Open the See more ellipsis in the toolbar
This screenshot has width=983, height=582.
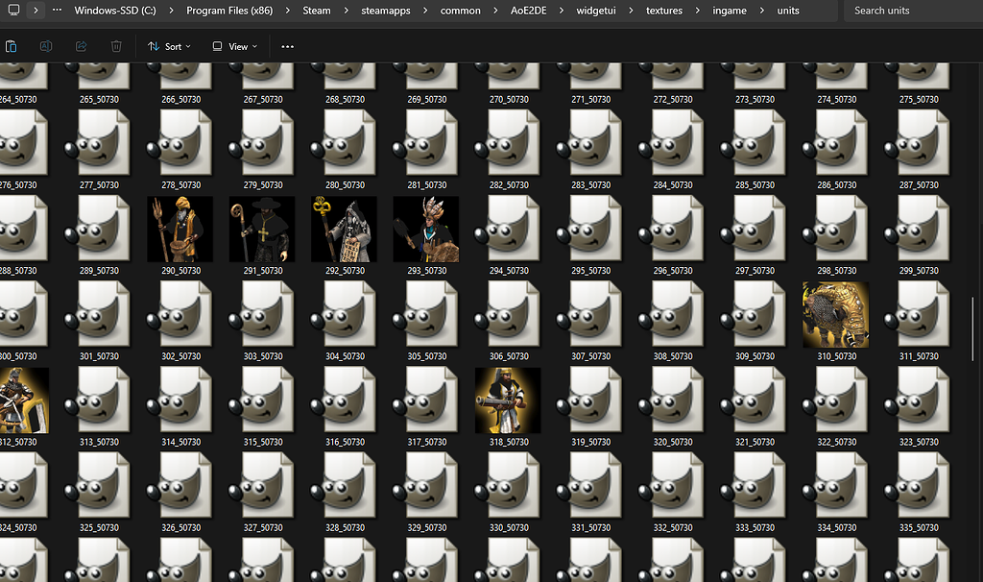(x=287, y=46)
